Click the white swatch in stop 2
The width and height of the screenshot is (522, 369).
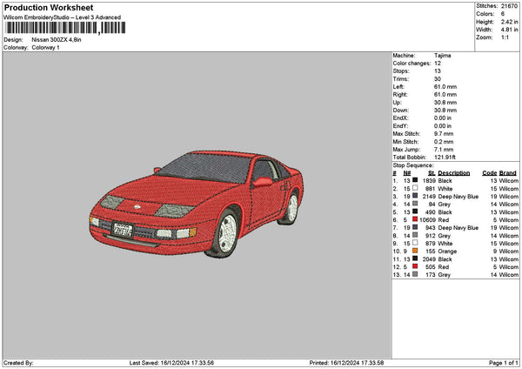click(415, 188)
